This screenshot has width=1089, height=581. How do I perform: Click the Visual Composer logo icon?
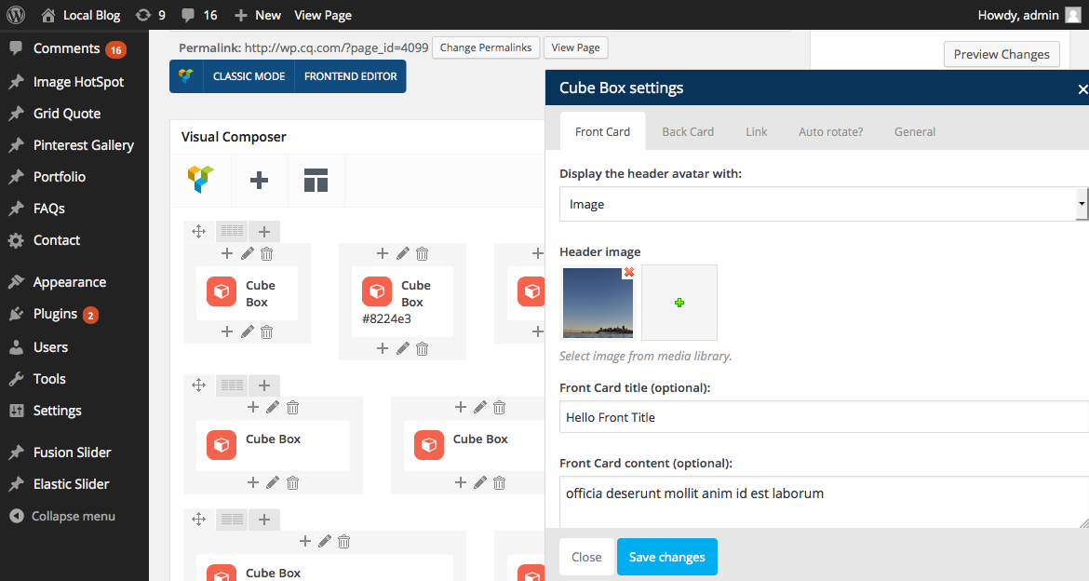point(200,180)
